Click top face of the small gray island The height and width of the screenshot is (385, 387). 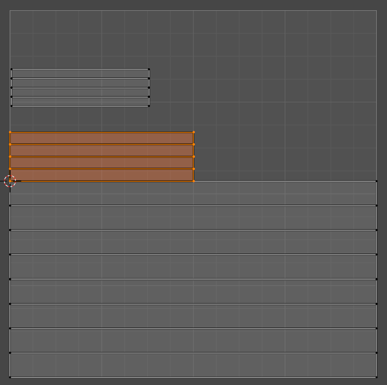[80, 73]
